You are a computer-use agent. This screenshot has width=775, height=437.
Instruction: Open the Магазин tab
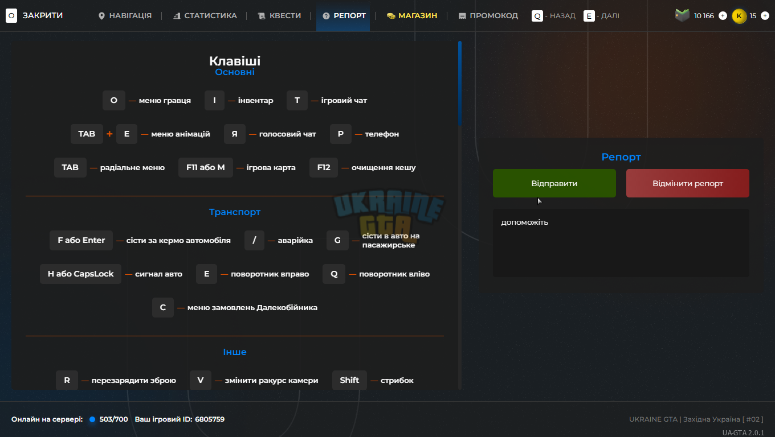tap(412, 16)
